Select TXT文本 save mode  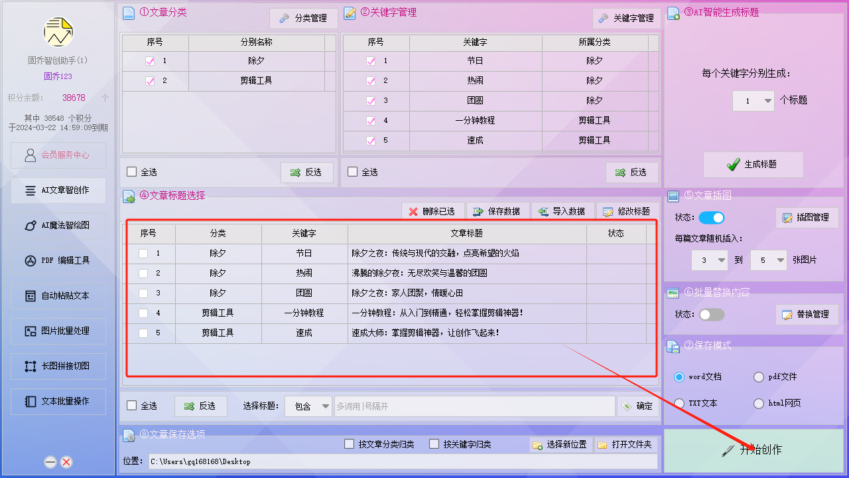click(679, 404)
